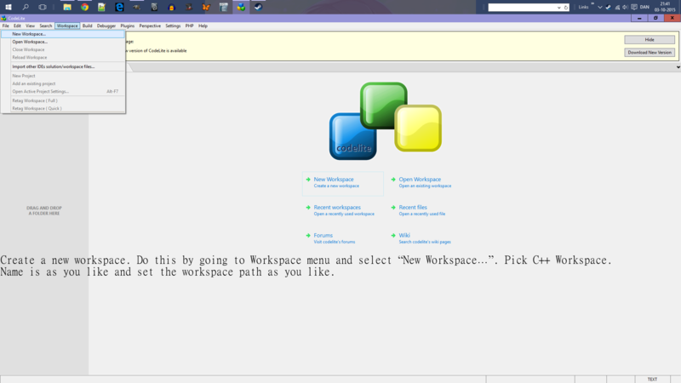Click the Windows Start button
This screenshot has height=383, width=681.
(x=8, y=7)
